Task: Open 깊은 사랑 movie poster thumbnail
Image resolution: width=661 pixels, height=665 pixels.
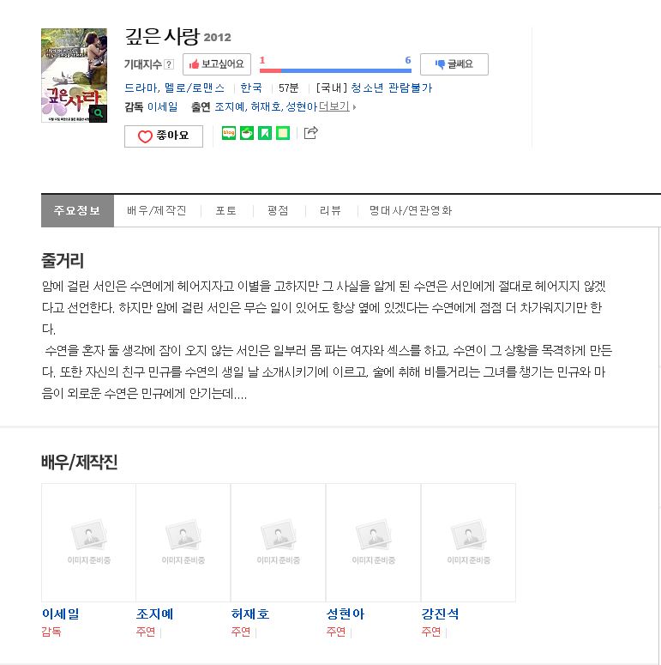Action: coord(74,76)
